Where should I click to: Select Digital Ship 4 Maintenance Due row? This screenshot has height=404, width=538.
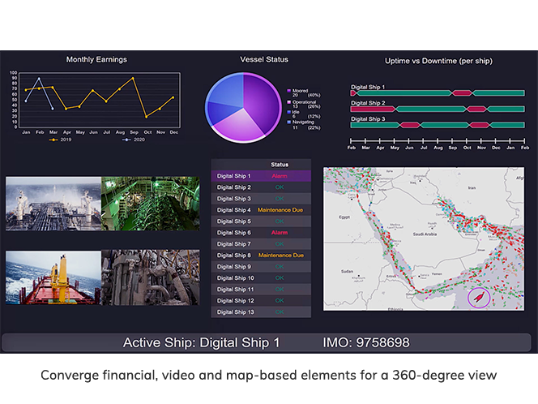[261, 209]
